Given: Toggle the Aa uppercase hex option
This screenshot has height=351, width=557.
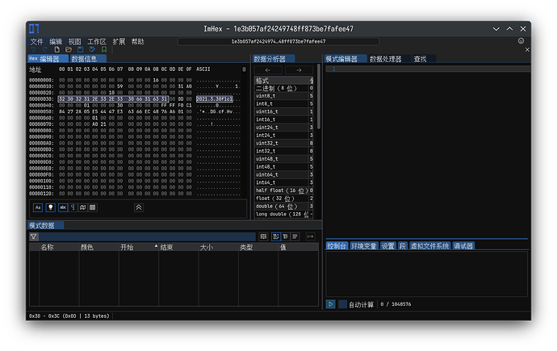Looking at the screenshot, I should point(38,207).
